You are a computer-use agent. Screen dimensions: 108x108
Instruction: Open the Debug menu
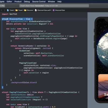pos(27,2)
